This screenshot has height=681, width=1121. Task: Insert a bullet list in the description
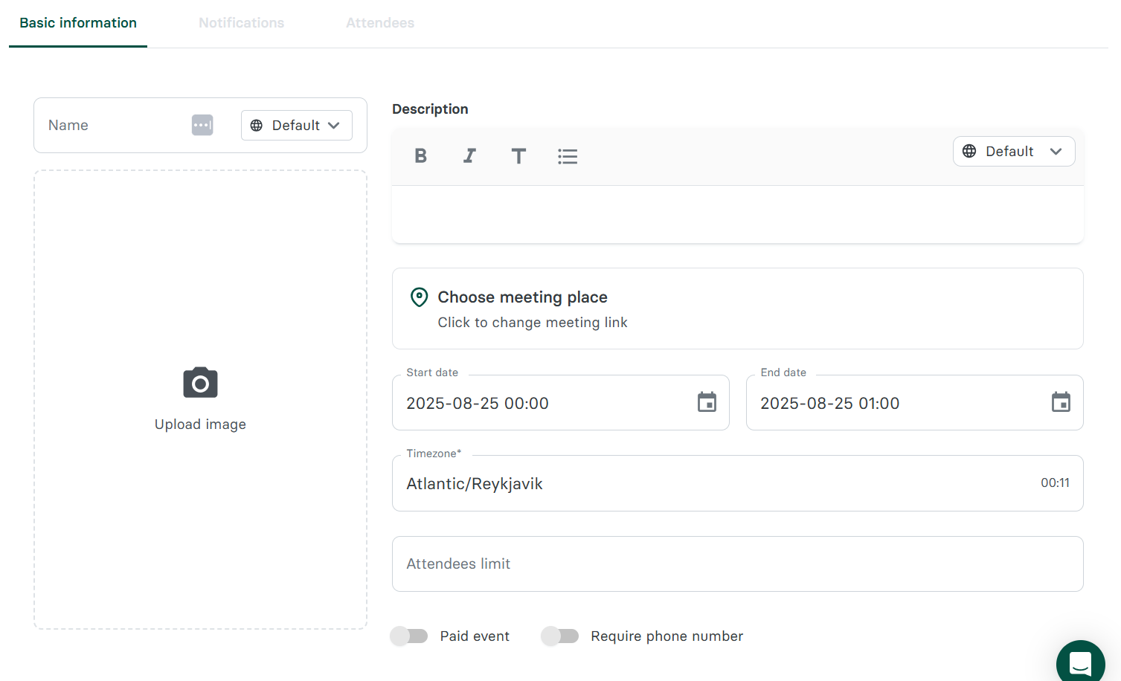[568, 156]
